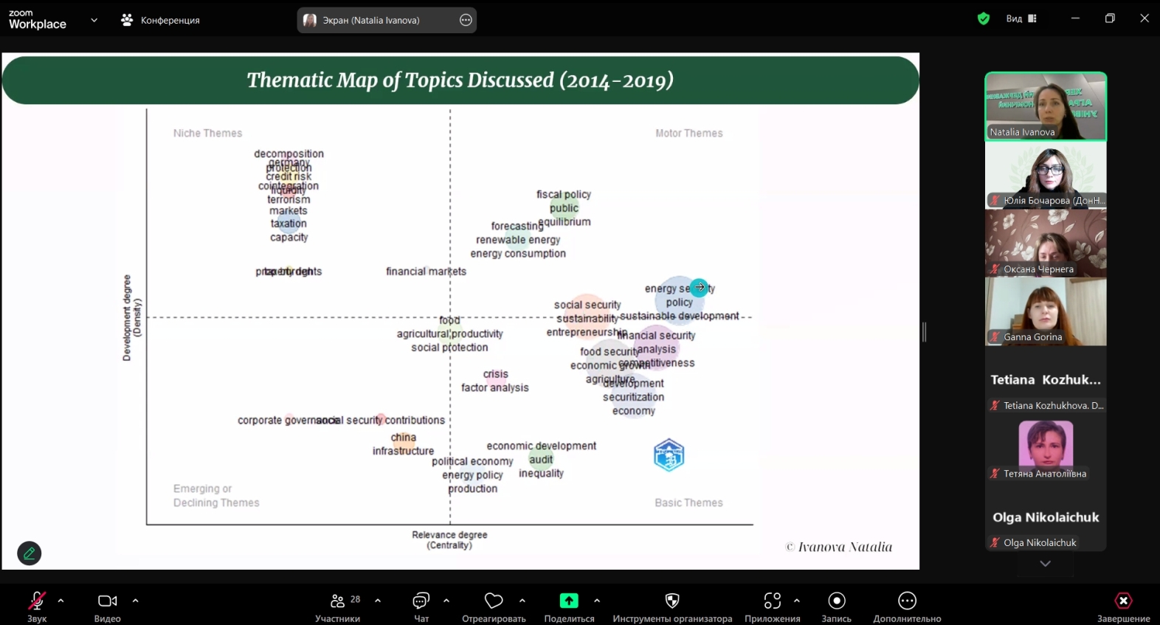Image resolution: width=1160 pixels, height=625 pixels.
Task: Click the 'sustainable development' topic label
Action: point(679,316)
